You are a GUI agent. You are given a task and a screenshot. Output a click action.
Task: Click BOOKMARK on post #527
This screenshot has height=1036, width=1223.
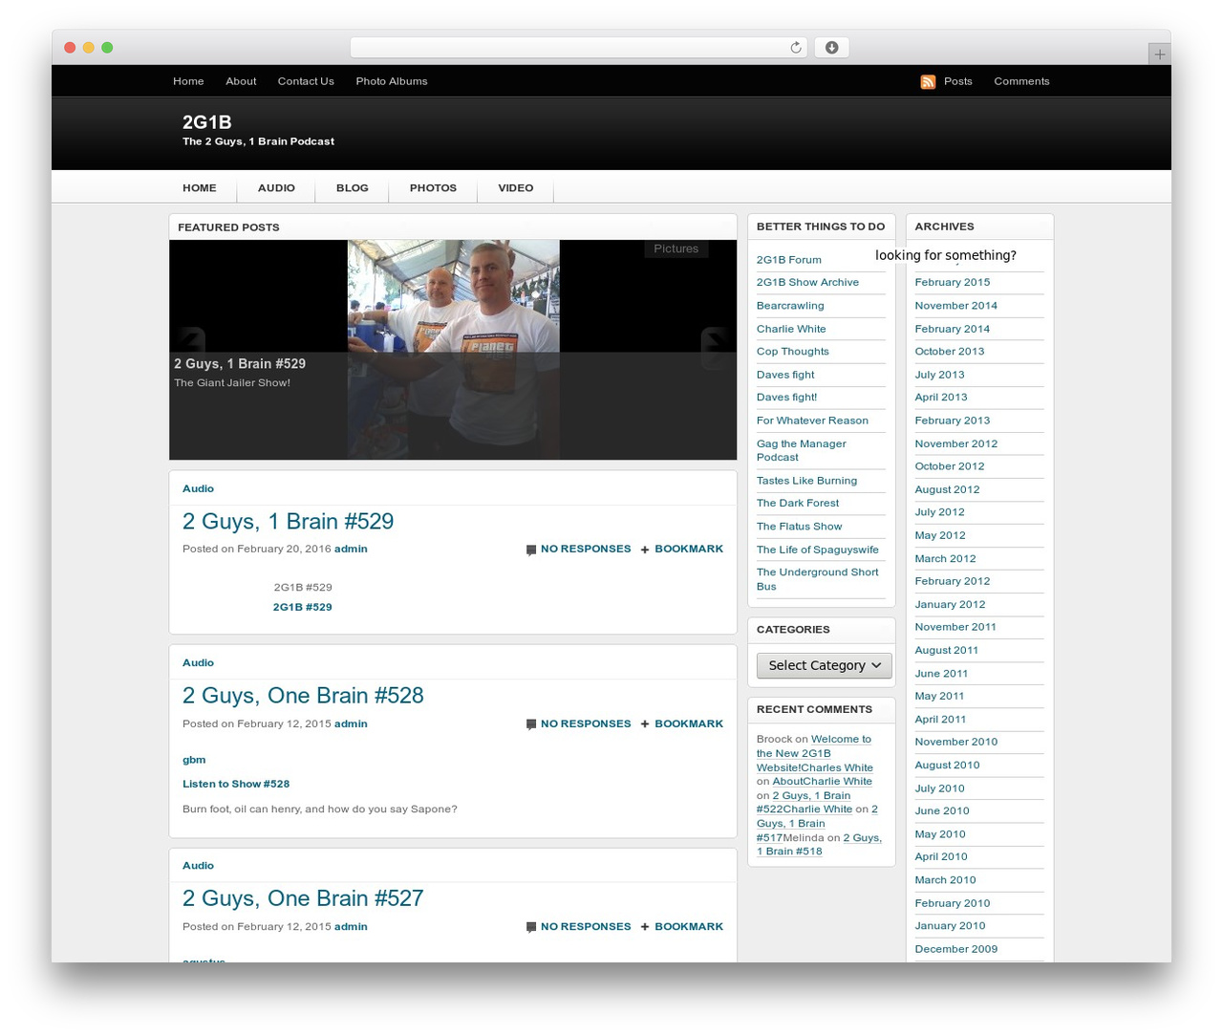click(x=689, y=927)
